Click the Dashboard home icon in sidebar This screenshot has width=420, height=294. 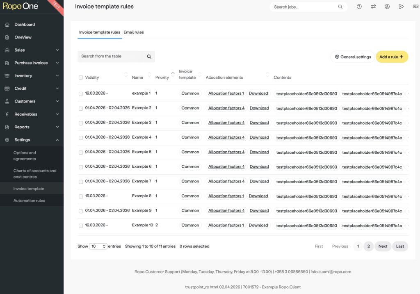pyautogui.click(x=7, y=25)
